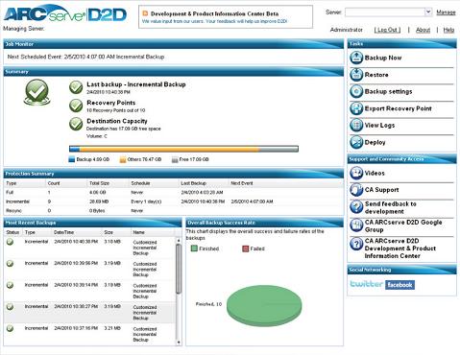460x355 pixels.
Task: Click the red Failed legend swatch
Action: click(x=245, y=248)
